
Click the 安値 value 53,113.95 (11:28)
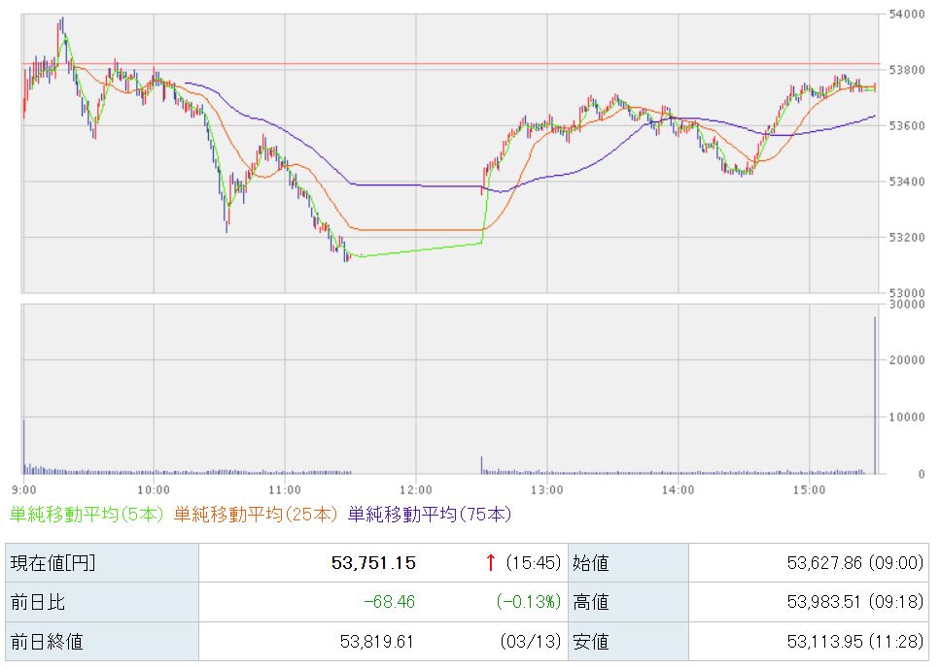pos(849,642)
